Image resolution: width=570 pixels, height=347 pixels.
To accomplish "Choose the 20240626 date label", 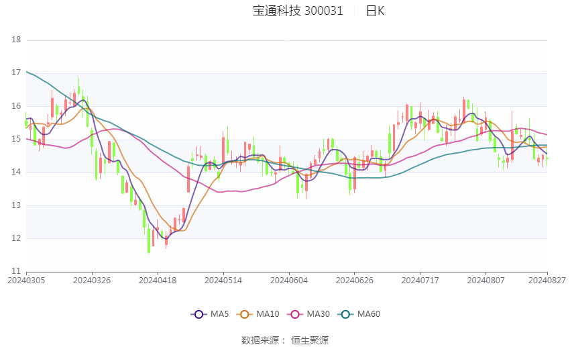I will coord(354,279).
